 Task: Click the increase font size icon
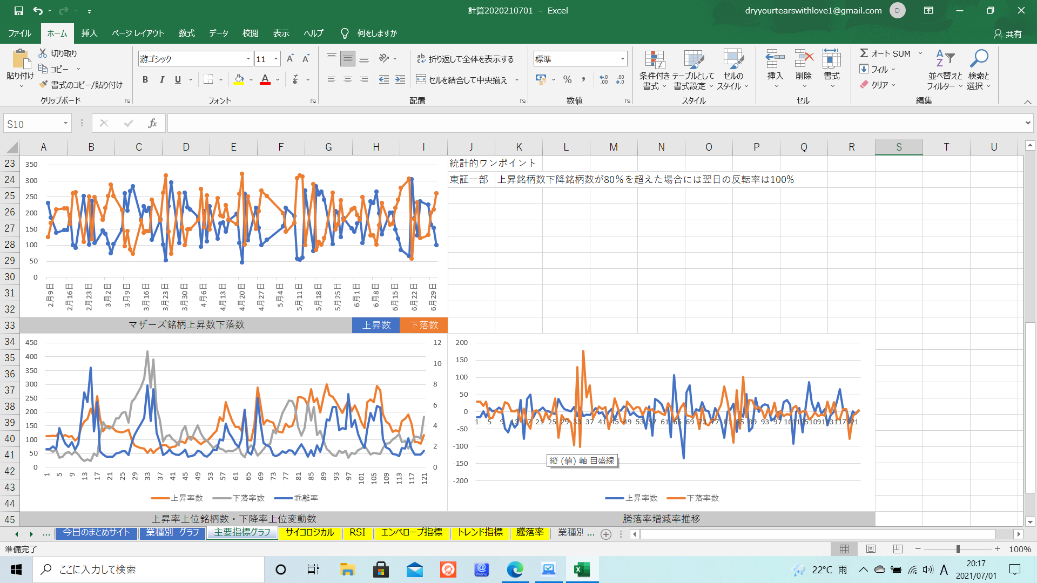pyautogui.click(x=290, y=59)
